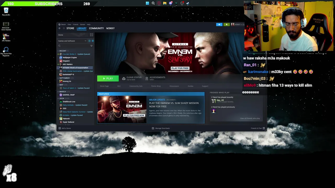Image resolution: width=335 pixels, height=188 pixels.
Task: Select Town of Salem 2 entry
Action: pyautogui.click(x=75, y=88)
